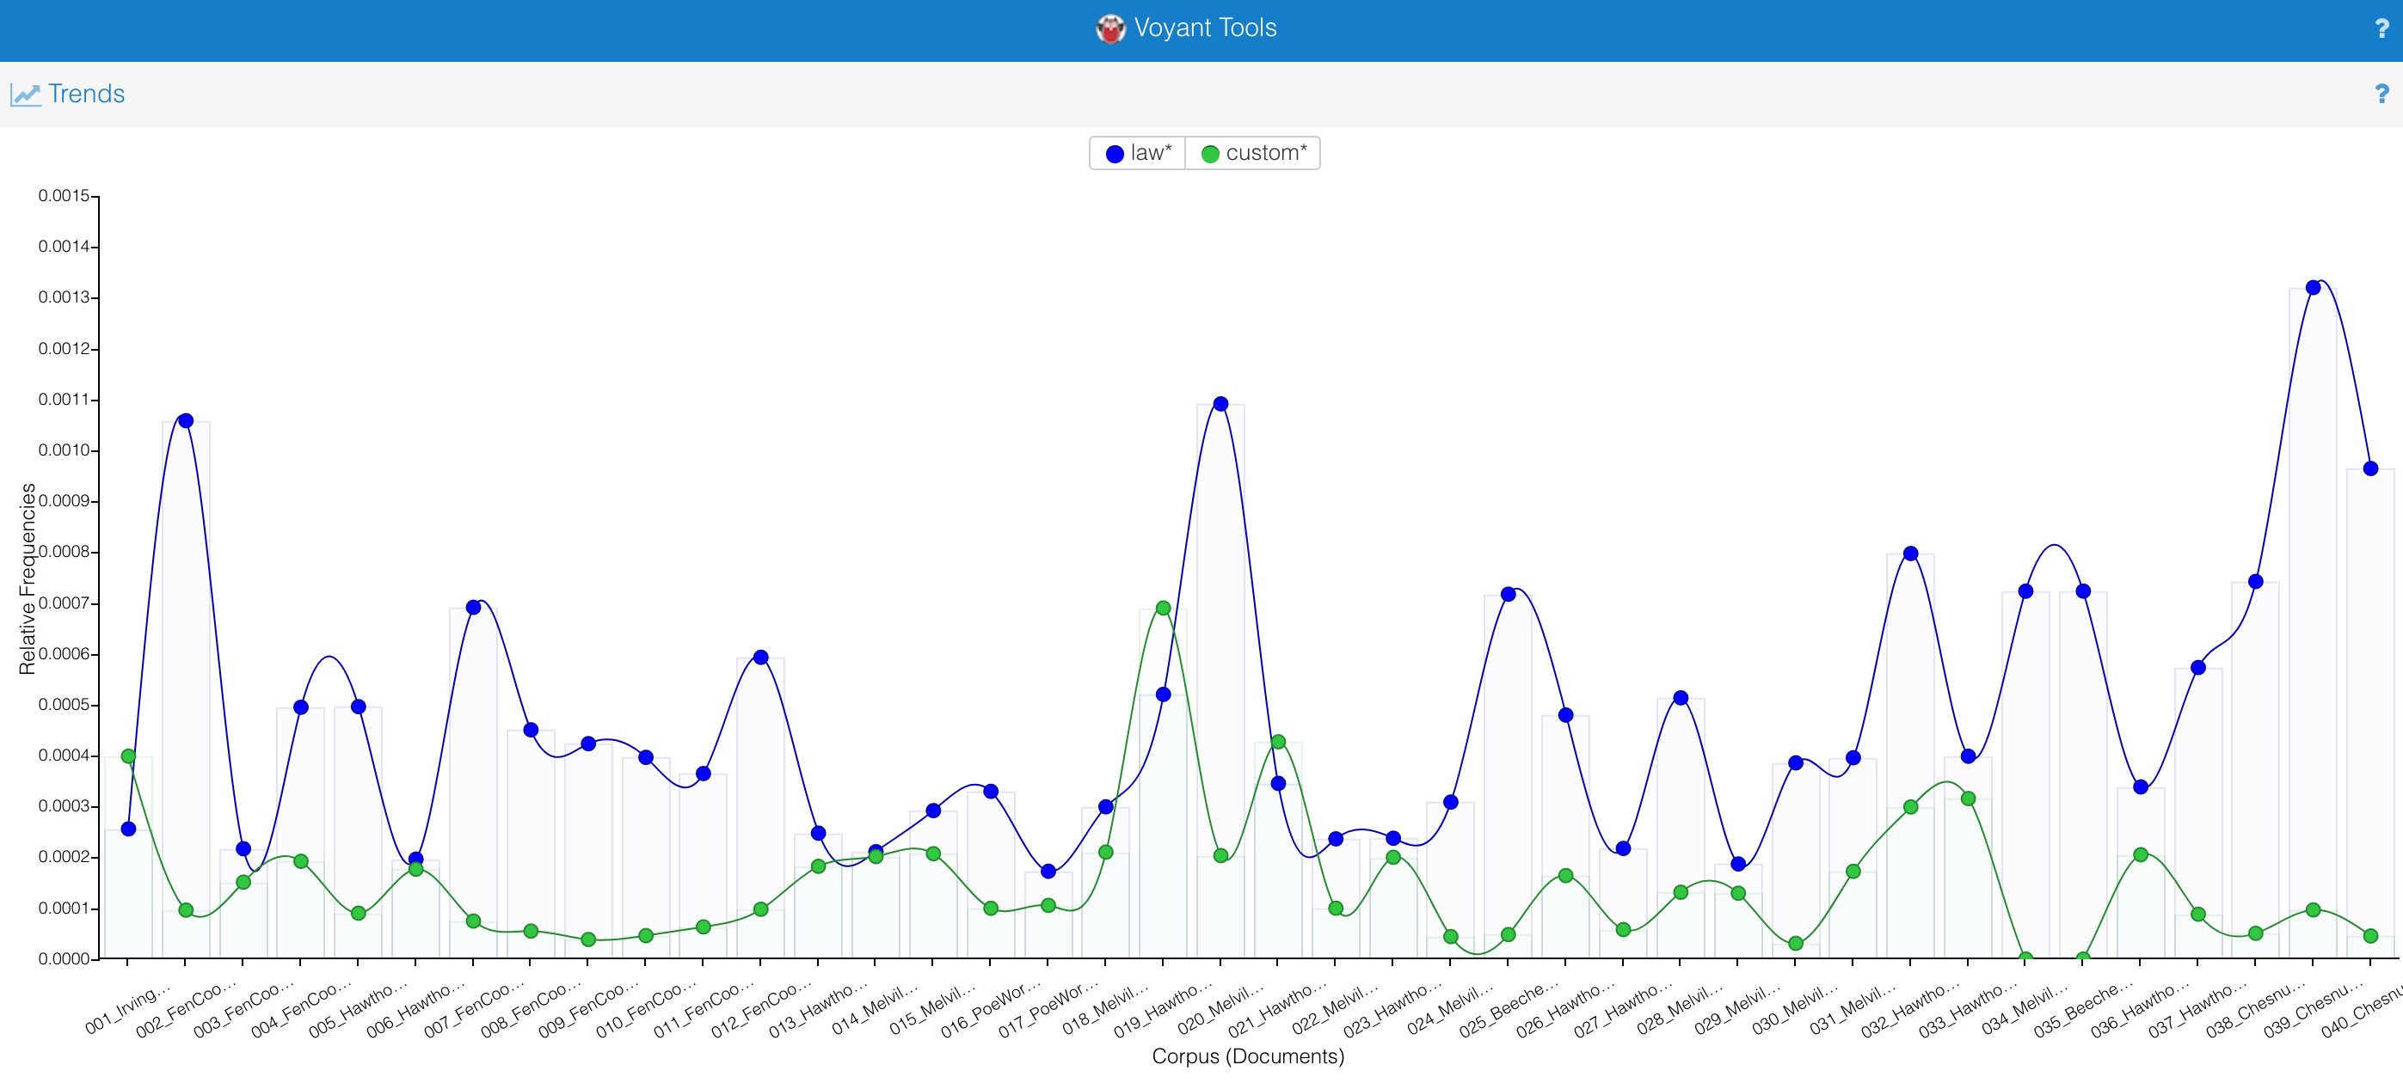Click the Trends panel title
Image resolution: width=2403 pixels, height=1083 pixels.
pos(86,95)
